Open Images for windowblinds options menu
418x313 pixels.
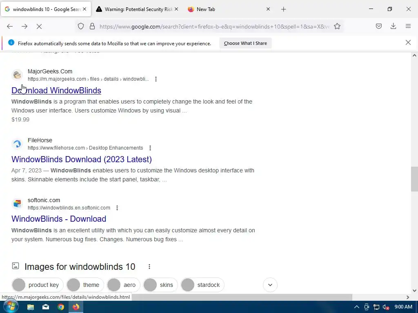(149, 267)
